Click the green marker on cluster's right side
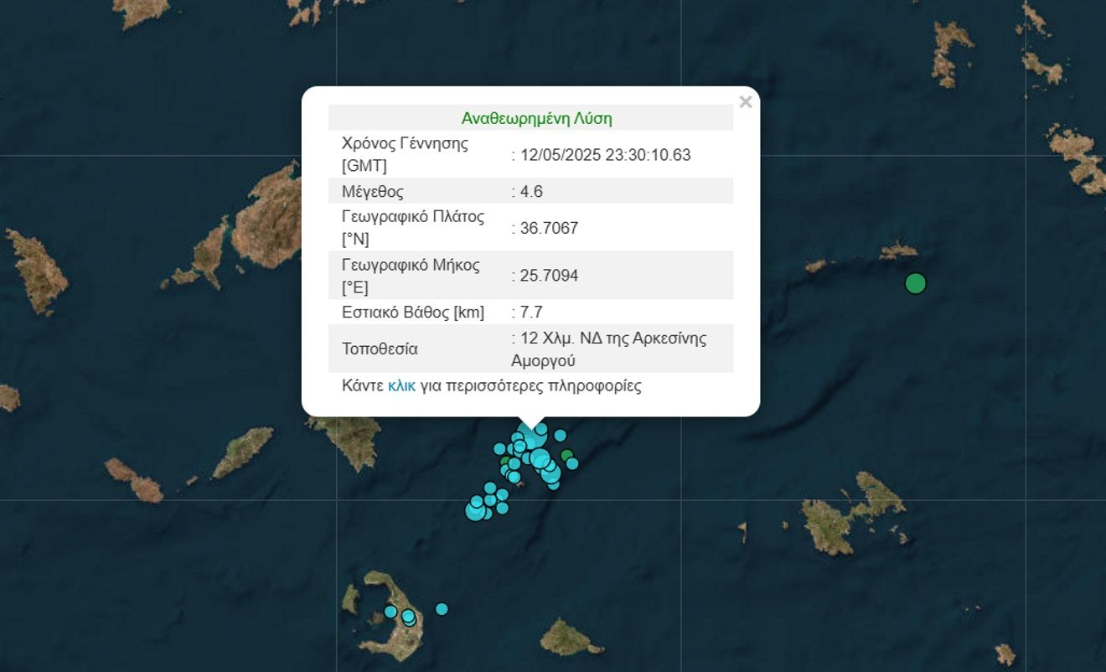This screenshot has width=1106, height=672. (x=567, y=456)
